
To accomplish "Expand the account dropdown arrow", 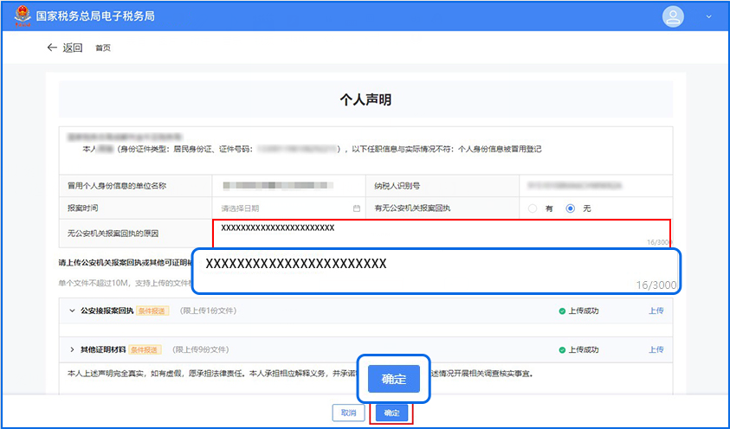I will click(x=709, y=16).
